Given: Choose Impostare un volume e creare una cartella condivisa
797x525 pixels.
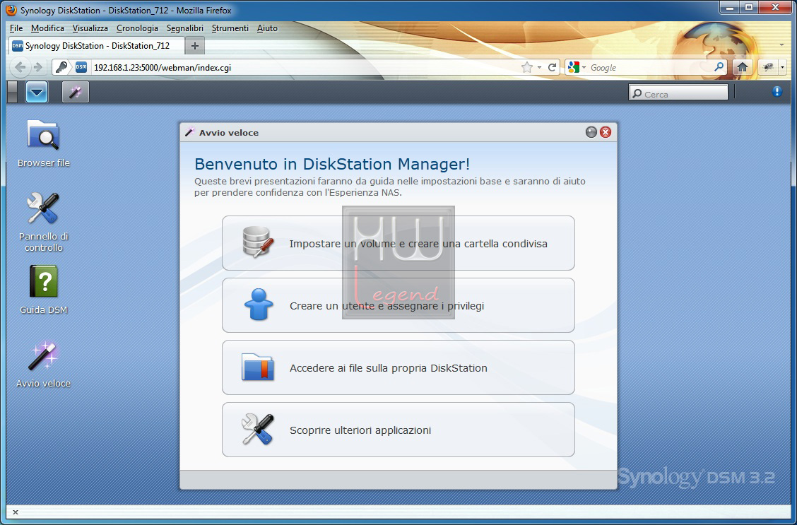Looking at the screenshot, I should [x=398, y=244].
